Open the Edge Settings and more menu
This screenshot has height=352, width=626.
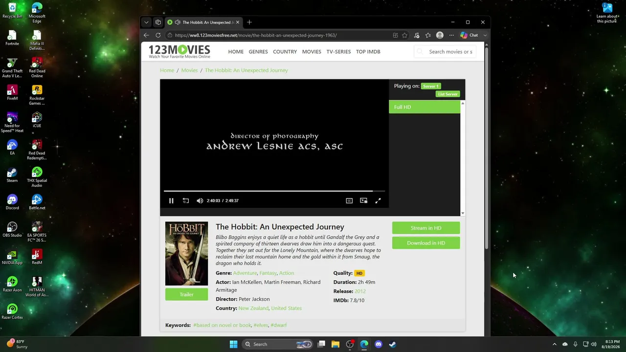[x=451, y=35]
